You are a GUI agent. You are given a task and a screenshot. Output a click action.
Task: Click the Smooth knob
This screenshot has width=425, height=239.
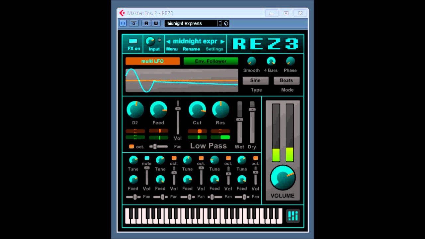(252, 61)
